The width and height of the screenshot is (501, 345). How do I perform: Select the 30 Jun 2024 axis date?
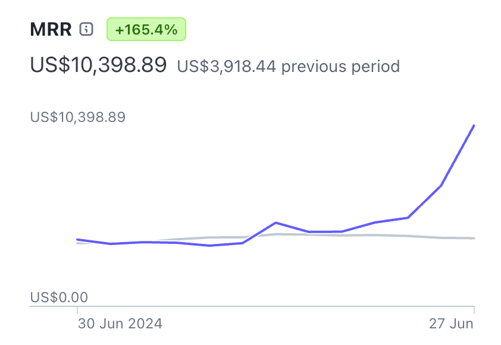click(x=120, y=324)
